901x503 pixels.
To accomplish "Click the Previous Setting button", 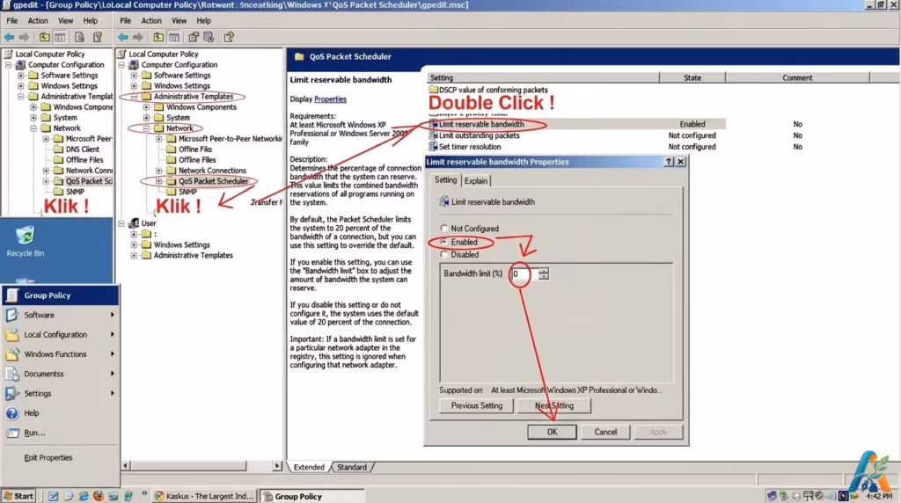I will (476, 405).
